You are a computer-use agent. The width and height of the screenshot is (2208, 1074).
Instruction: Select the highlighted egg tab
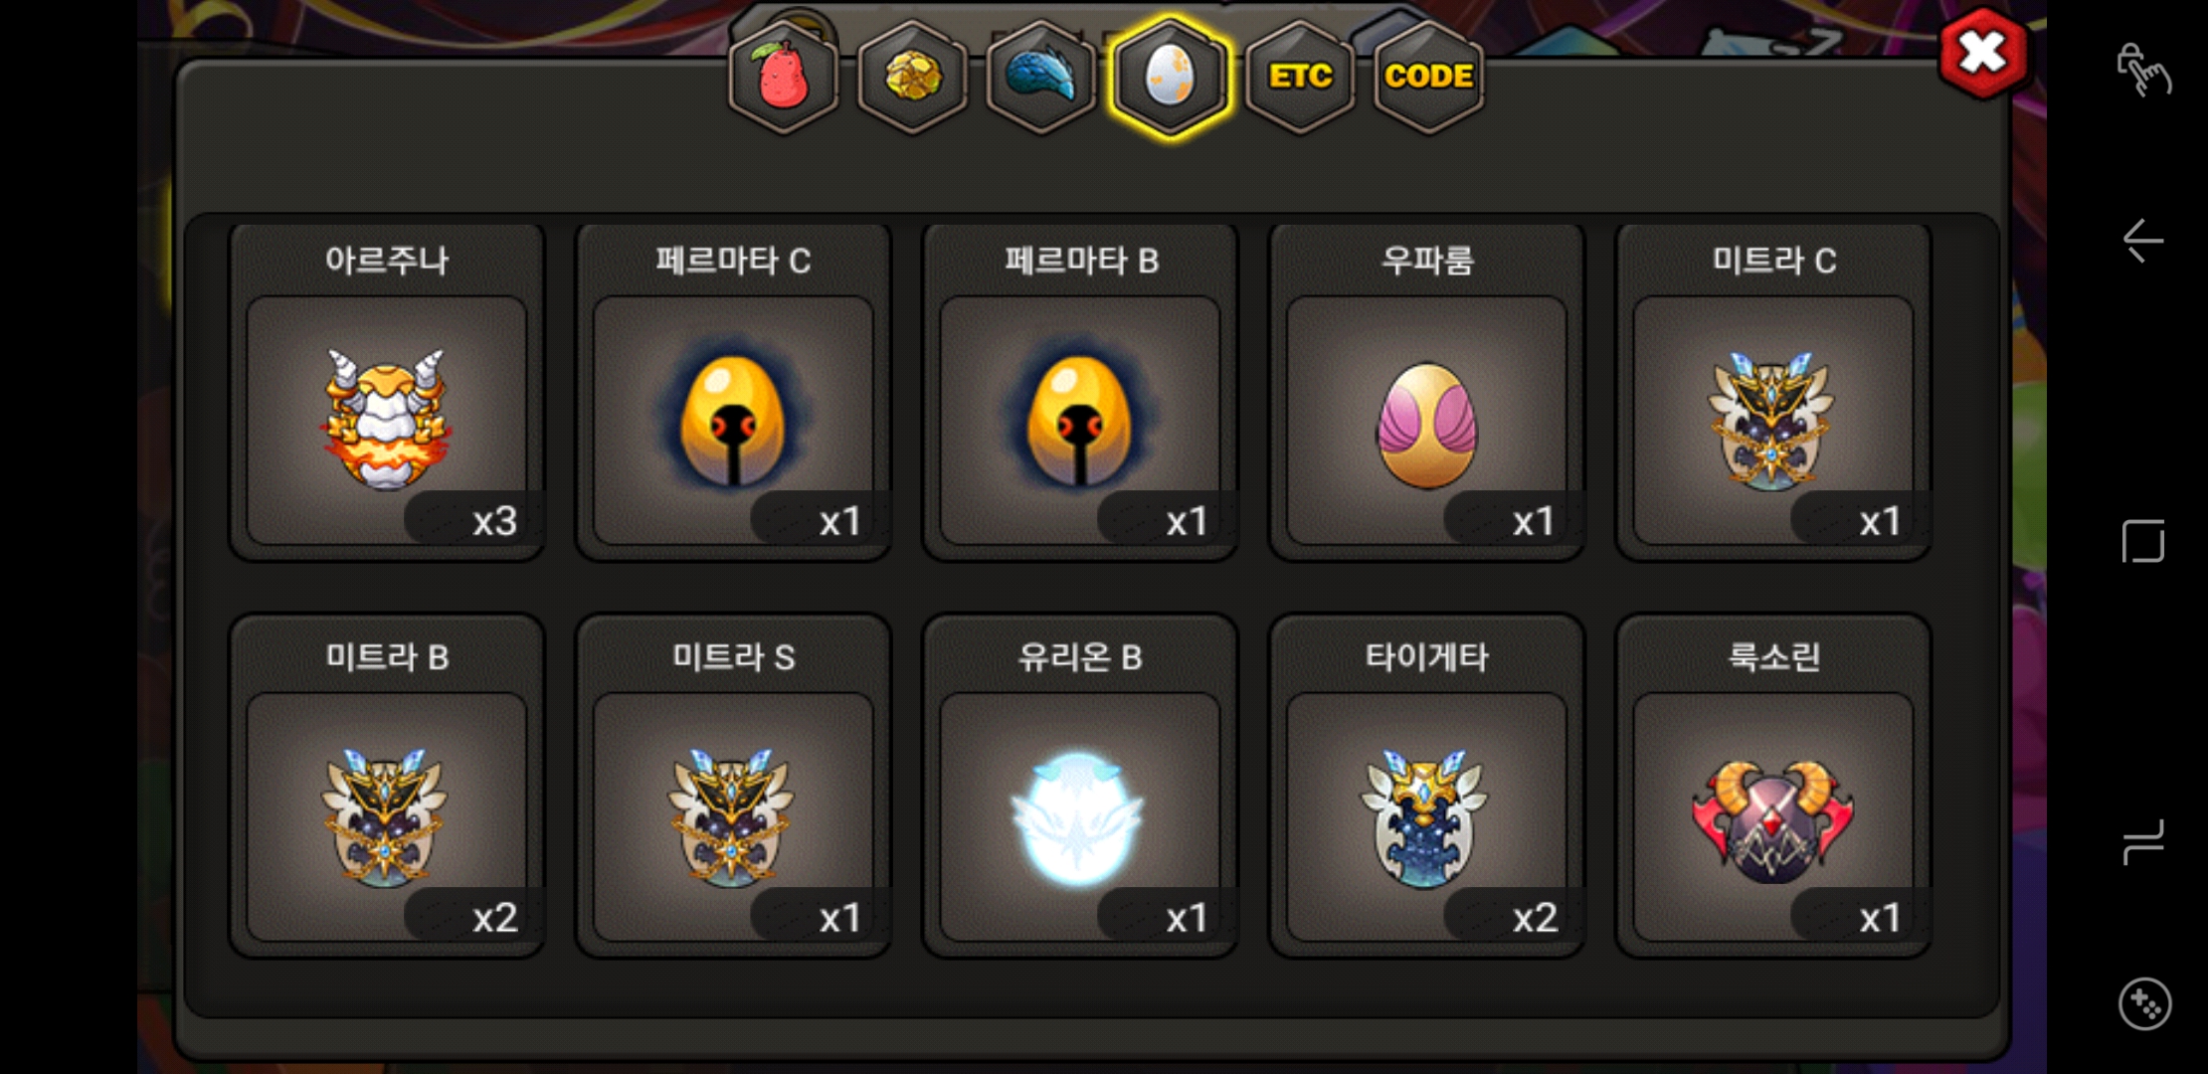click(x=1171, y=77)
